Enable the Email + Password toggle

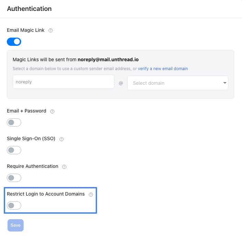[14, 122]
